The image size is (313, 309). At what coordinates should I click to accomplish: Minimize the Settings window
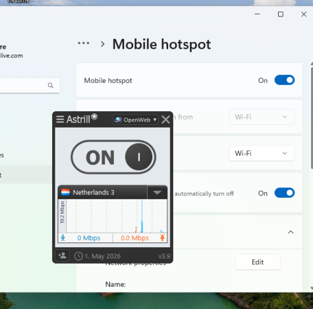coord(257,14)
